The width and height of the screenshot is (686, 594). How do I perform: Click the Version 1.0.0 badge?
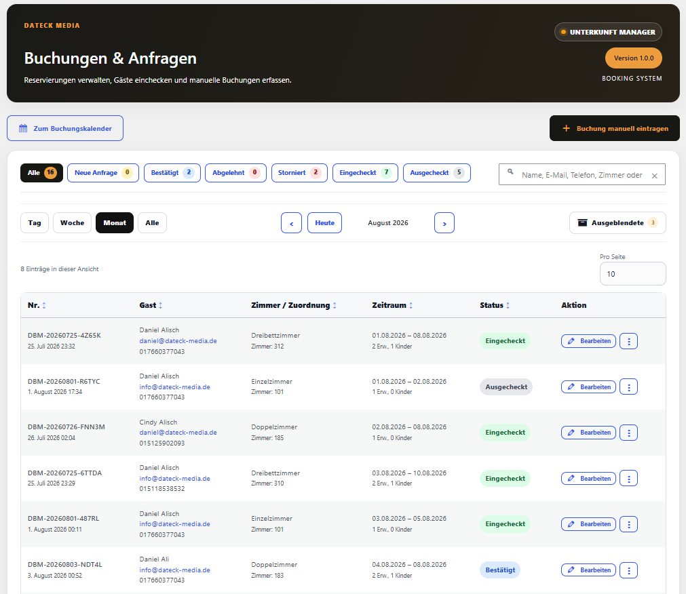click(x=634, y=58)
